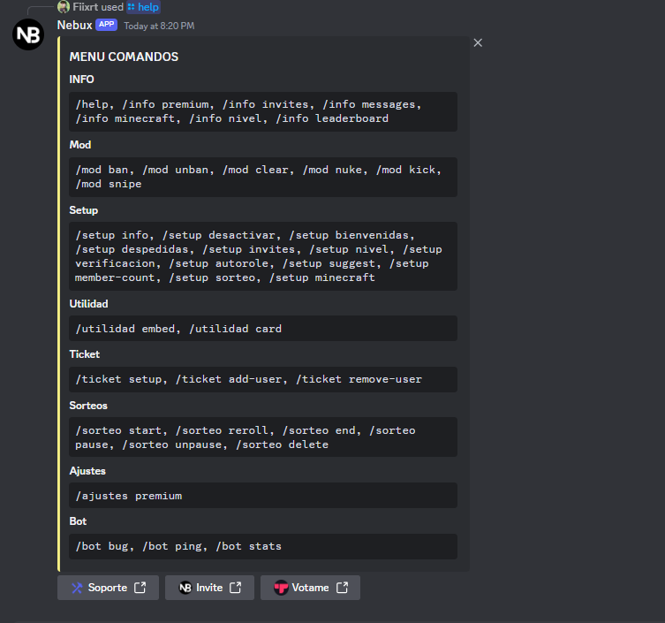Click the APP badge next to Nebux
This screenshot has width=665, height=623.
coord(107,25)
